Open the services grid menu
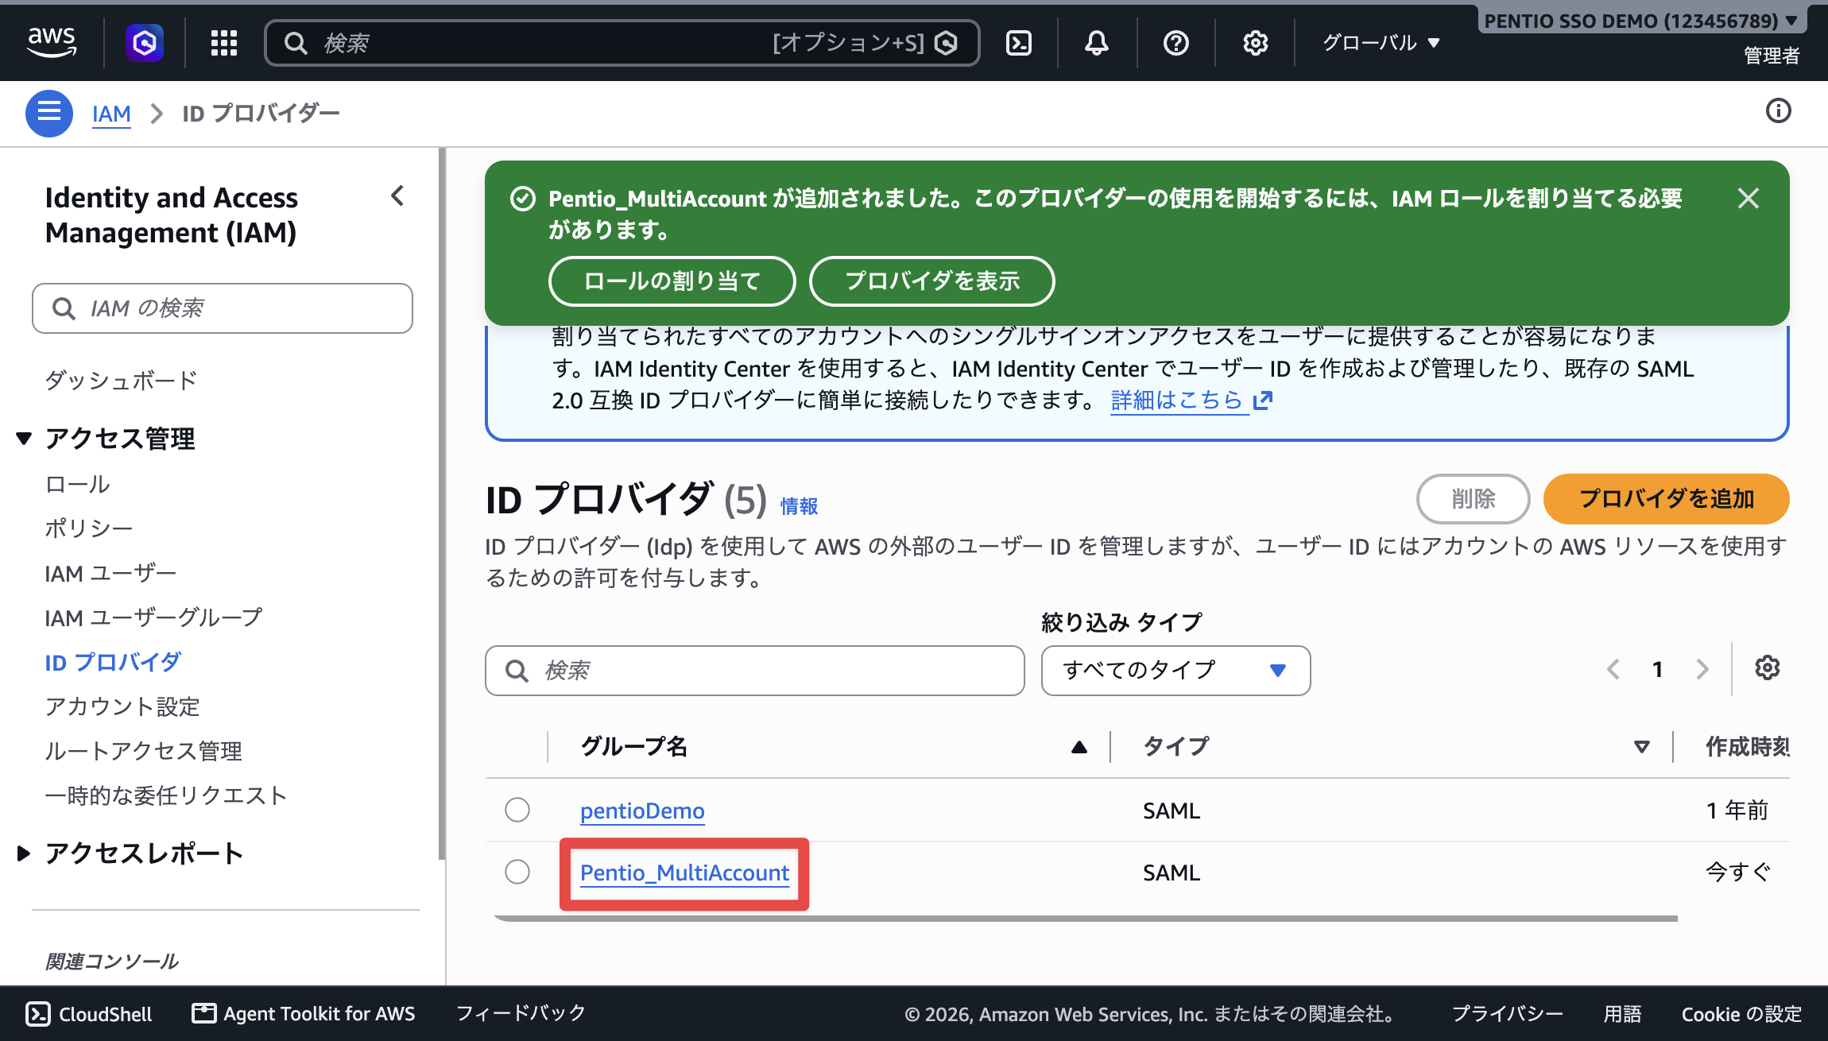The image size is (1828, 1041). pyautogui.click(x=224, y=42)
